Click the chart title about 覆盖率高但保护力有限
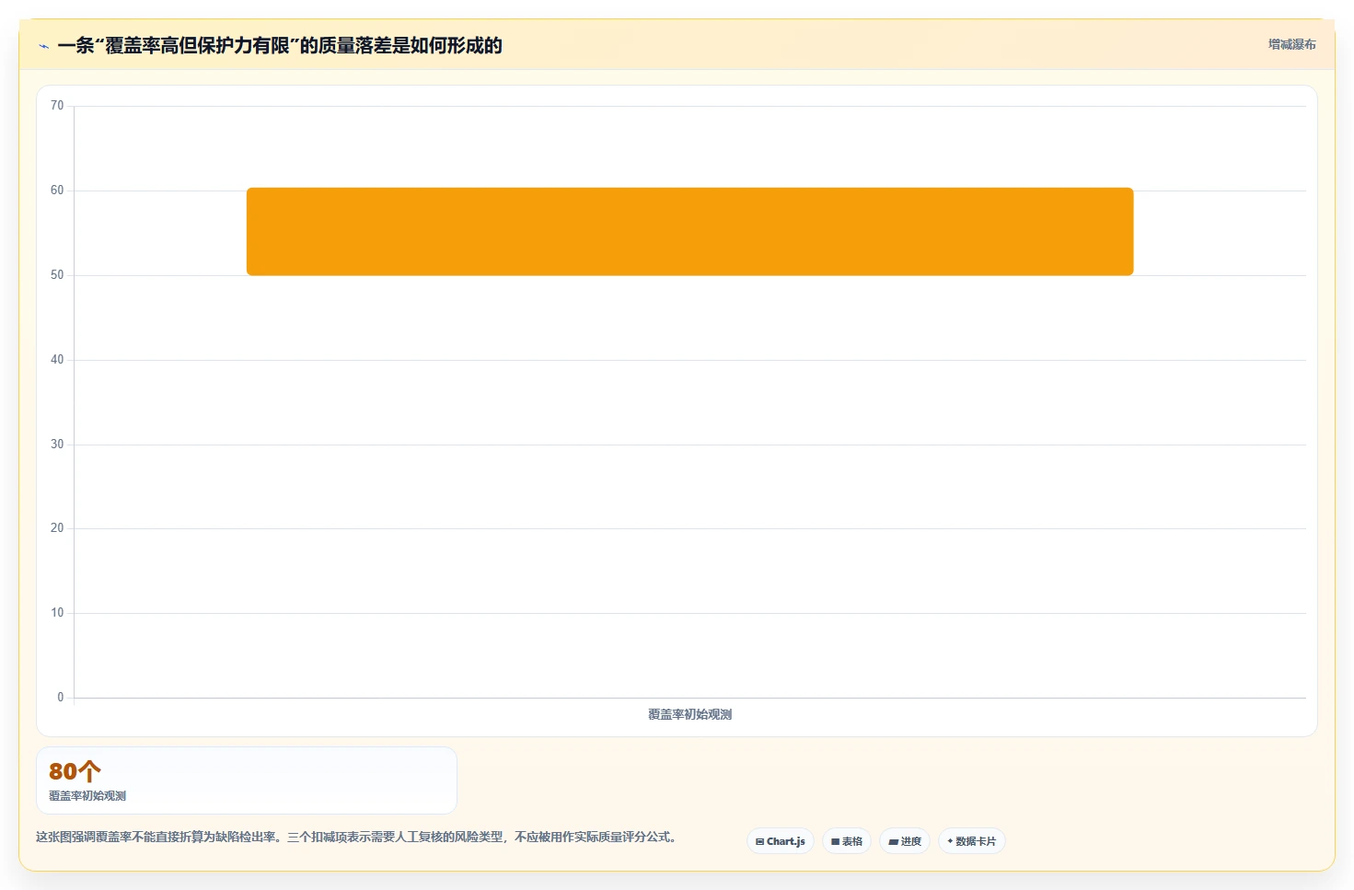Image resolution: width=1354 pixels, height=890 pixels. (x=280, y=45)
